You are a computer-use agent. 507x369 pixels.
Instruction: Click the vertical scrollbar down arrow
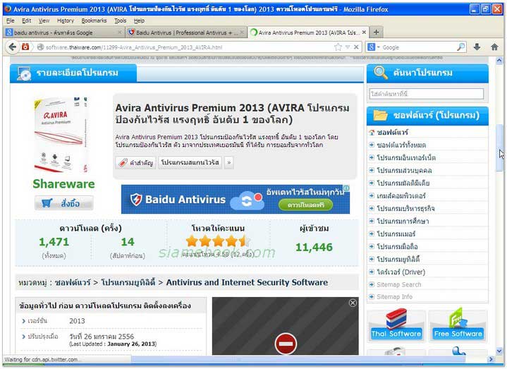click(x=499, y=351)
